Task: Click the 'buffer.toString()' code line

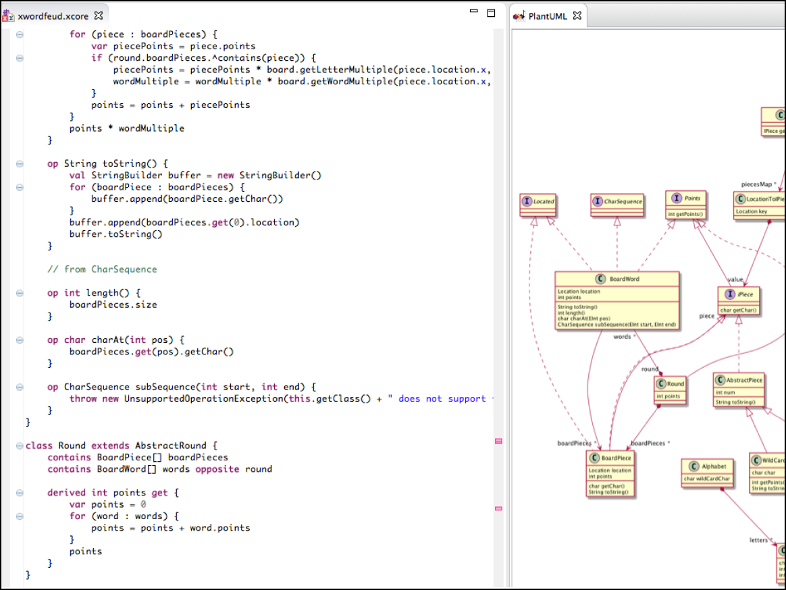Action: 115,234
